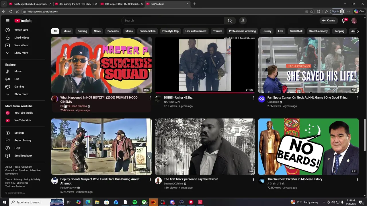Open the YouTube hamburger guide menu
Screen dimensions: 367x206
pyautogui.click(x=8, y=21)
